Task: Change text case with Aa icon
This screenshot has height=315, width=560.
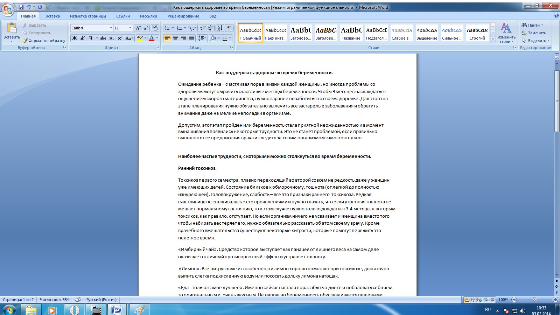Action: [129, 38]
